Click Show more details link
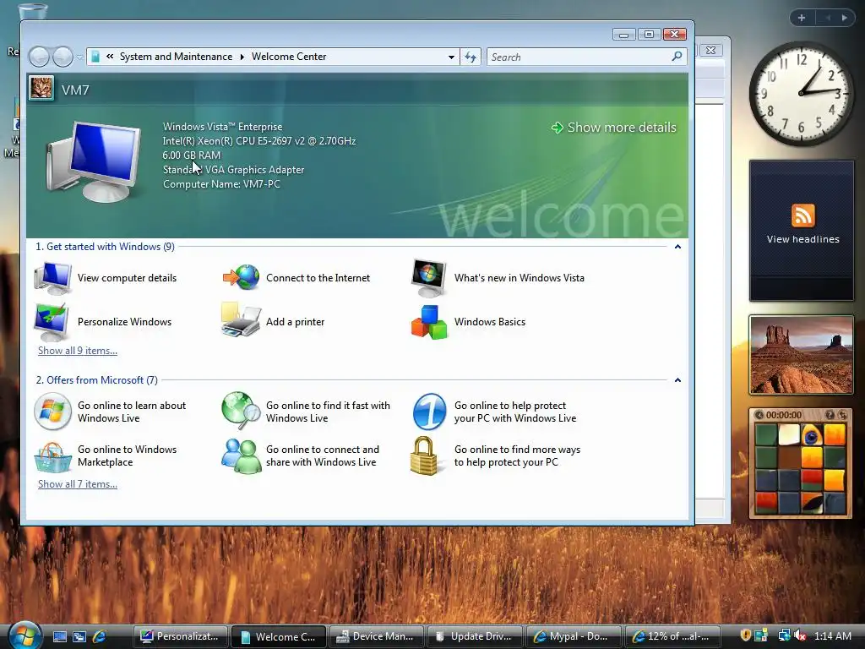The height and width of the screenshot is (649, 865). point(613,128)
